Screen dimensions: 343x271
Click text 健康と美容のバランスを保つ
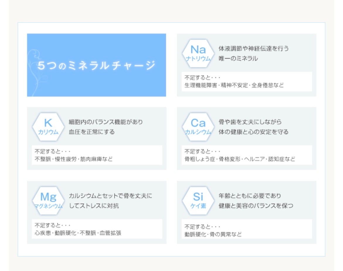256,206
